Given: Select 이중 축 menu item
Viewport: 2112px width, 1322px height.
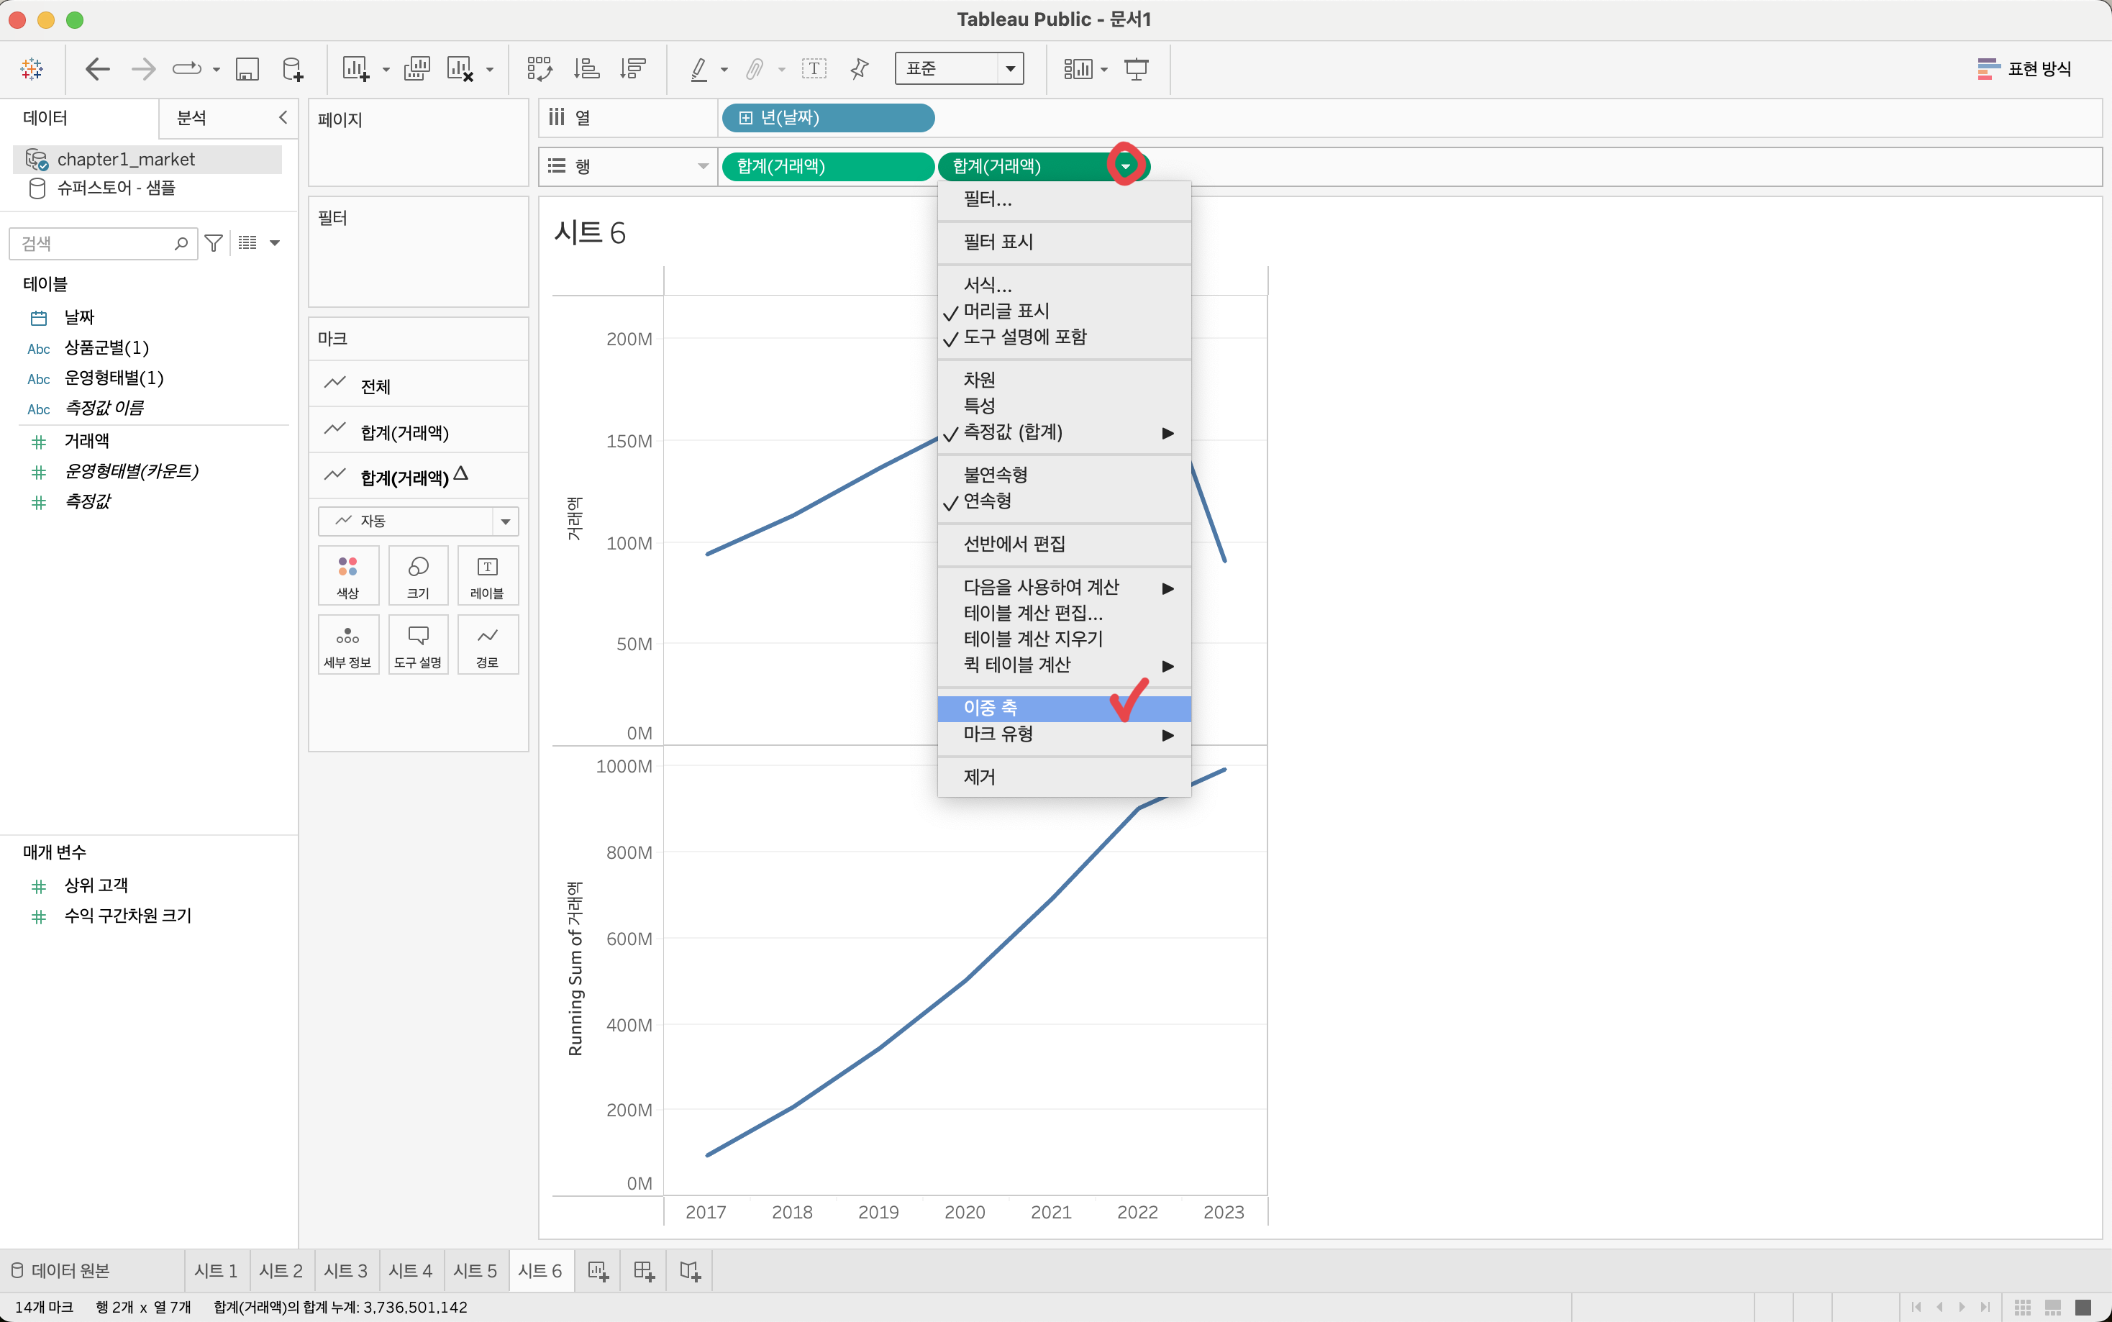Looking at the screenshot, I should click(x=991, y=707).
